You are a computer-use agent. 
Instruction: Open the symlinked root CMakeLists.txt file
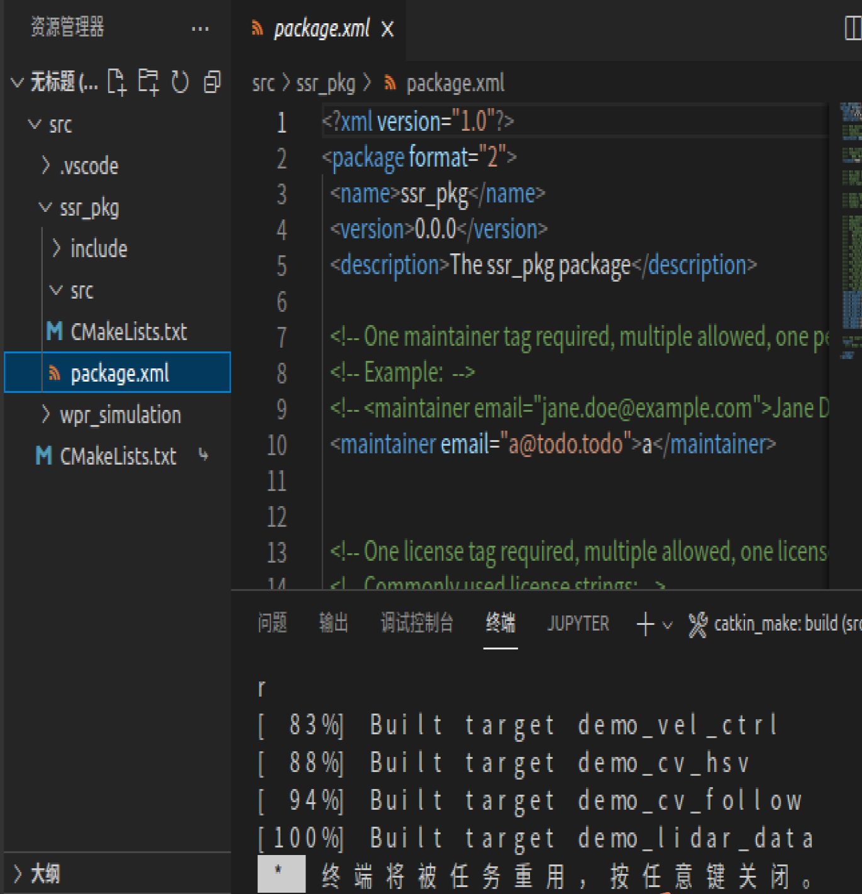pyautogui.click(x=118, y=456)
